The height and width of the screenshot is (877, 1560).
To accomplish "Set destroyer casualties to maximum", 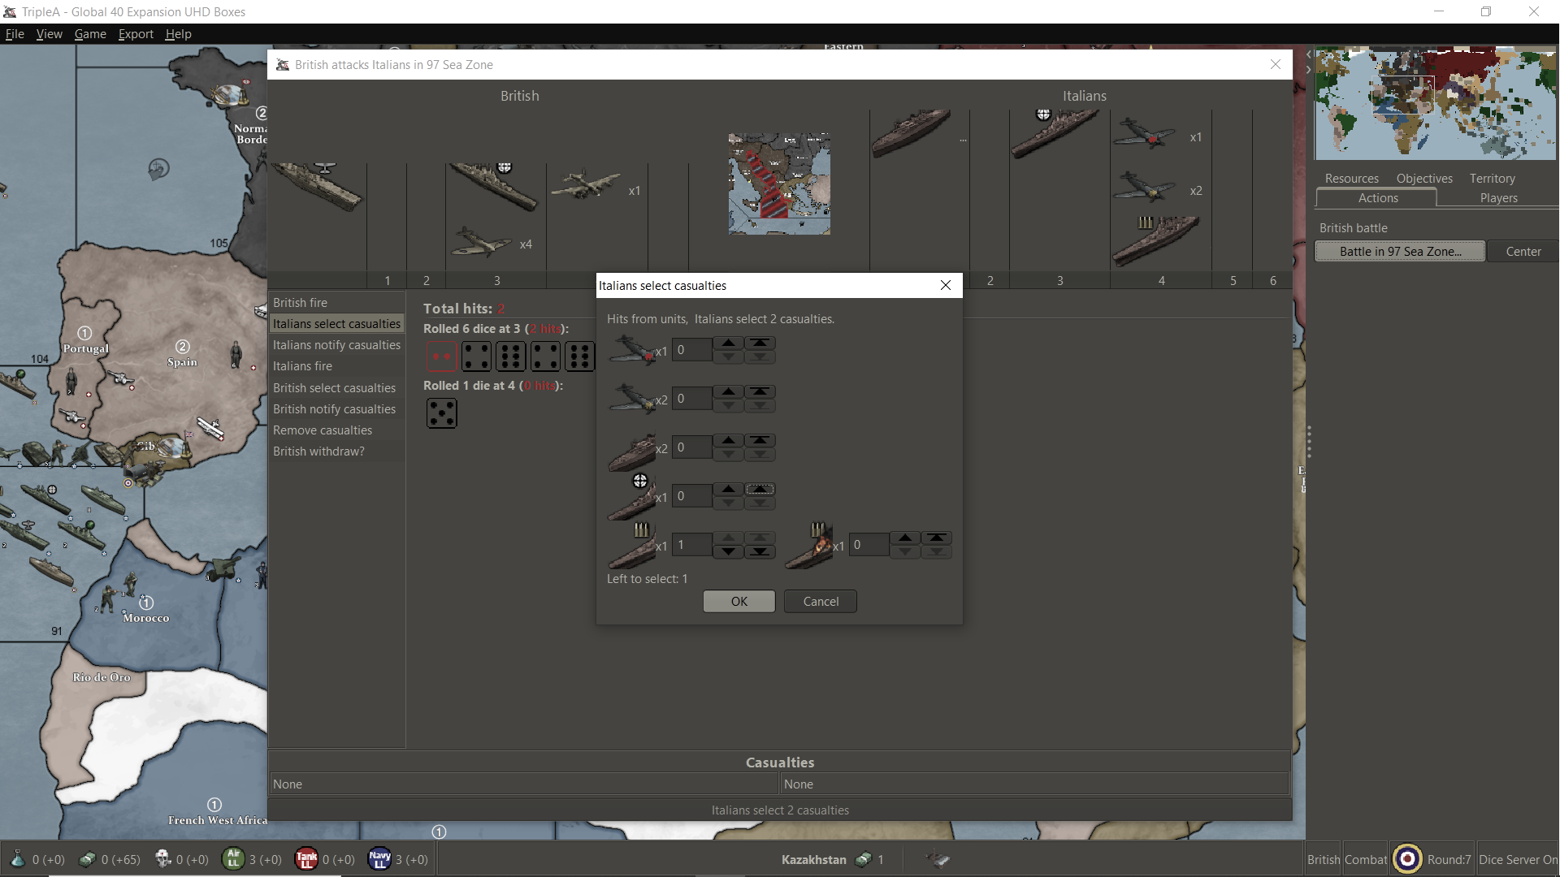I will tap(760, 490).
